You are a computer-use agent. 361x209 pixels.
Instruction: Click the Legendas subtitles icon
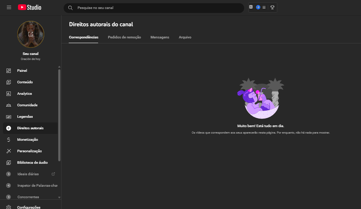coord(9,117)
